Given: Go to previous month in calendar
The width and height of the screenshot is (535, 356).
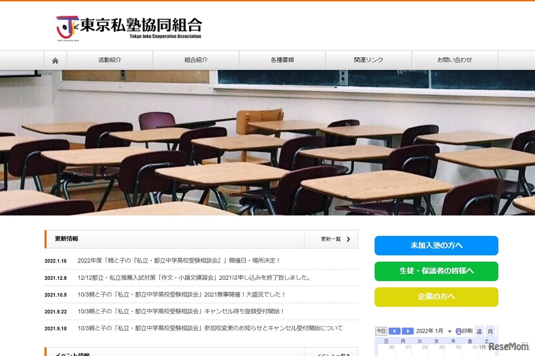Looking at the screenshot, I should 395,331.
